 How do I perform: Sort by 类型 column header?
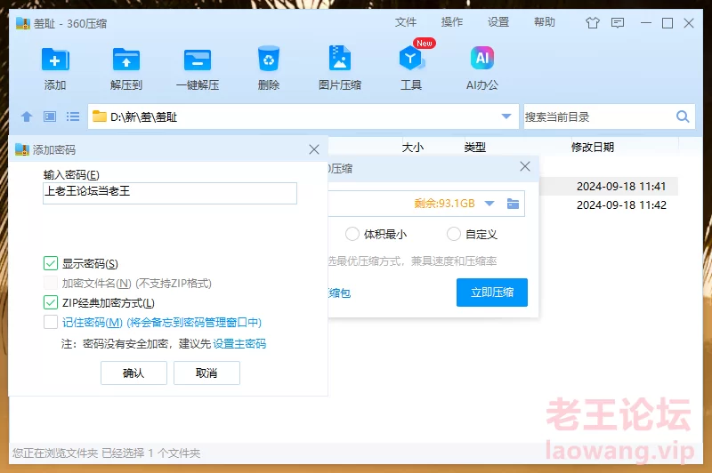coord(475,147)
